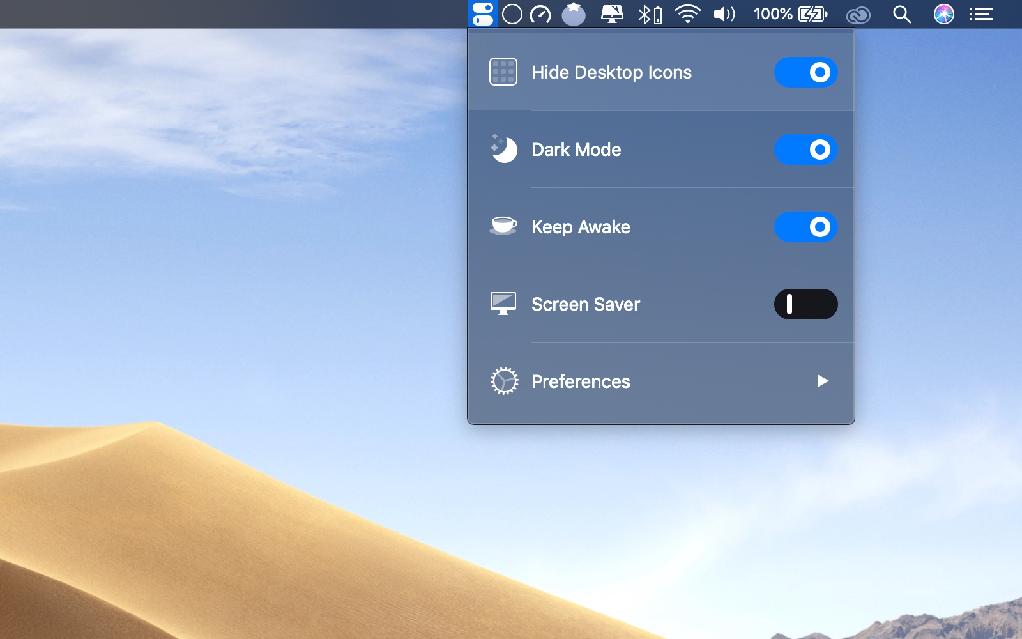Image resolution: width=1022 pixels, height=639 pixels.
Task: Open the AirPlay display menu icon
Action: click(612, 14)
